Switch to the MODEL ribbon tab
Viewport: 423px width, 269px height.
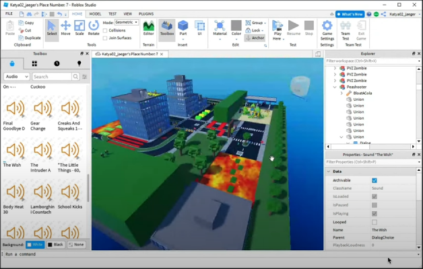pos(95,13)
